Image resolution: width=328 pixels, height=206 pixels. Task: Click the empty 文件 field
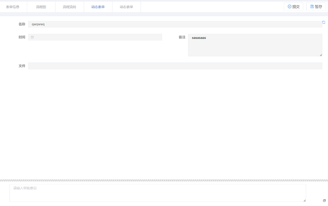tap(175, 66)
